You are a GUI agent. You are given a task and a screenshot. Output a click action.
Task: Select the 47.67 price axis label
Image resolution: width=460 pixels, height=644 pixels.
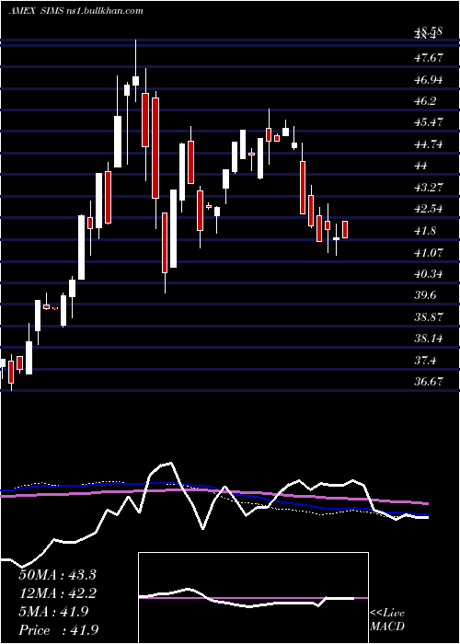pyautogui.click(x=429, y=58)
